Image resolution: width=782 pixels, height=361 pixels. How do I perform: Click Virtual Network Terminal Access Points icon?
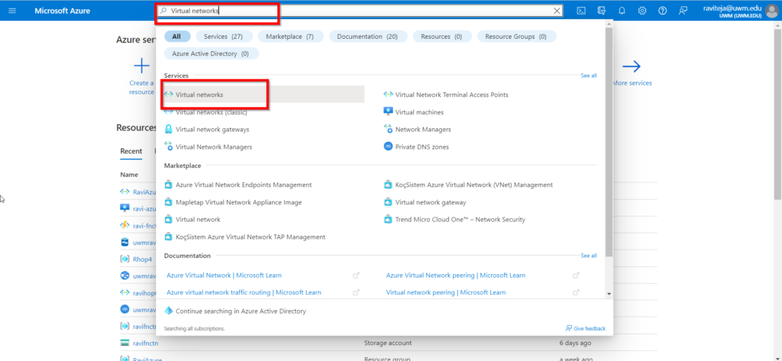388,94
